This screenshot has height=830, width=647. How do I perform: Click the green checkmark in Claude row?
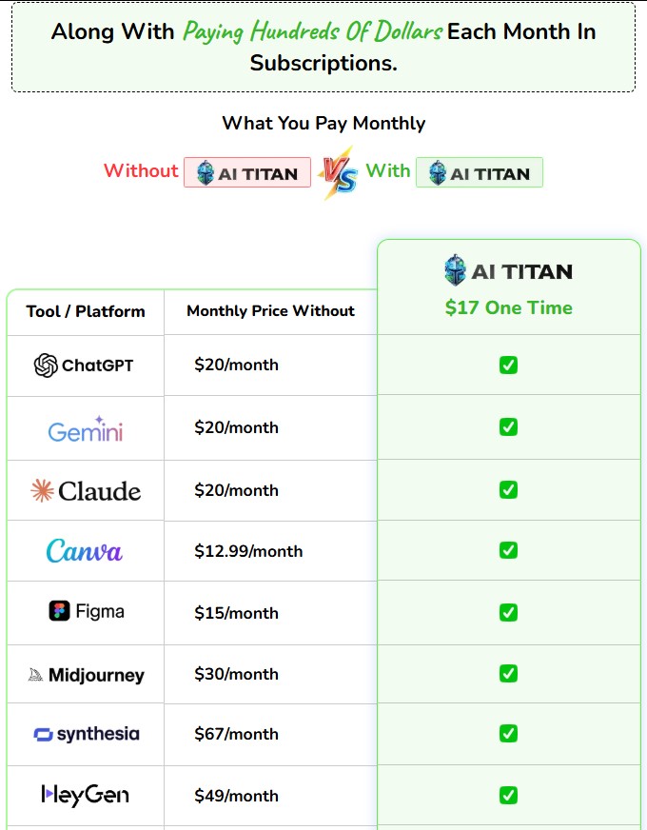508,489
